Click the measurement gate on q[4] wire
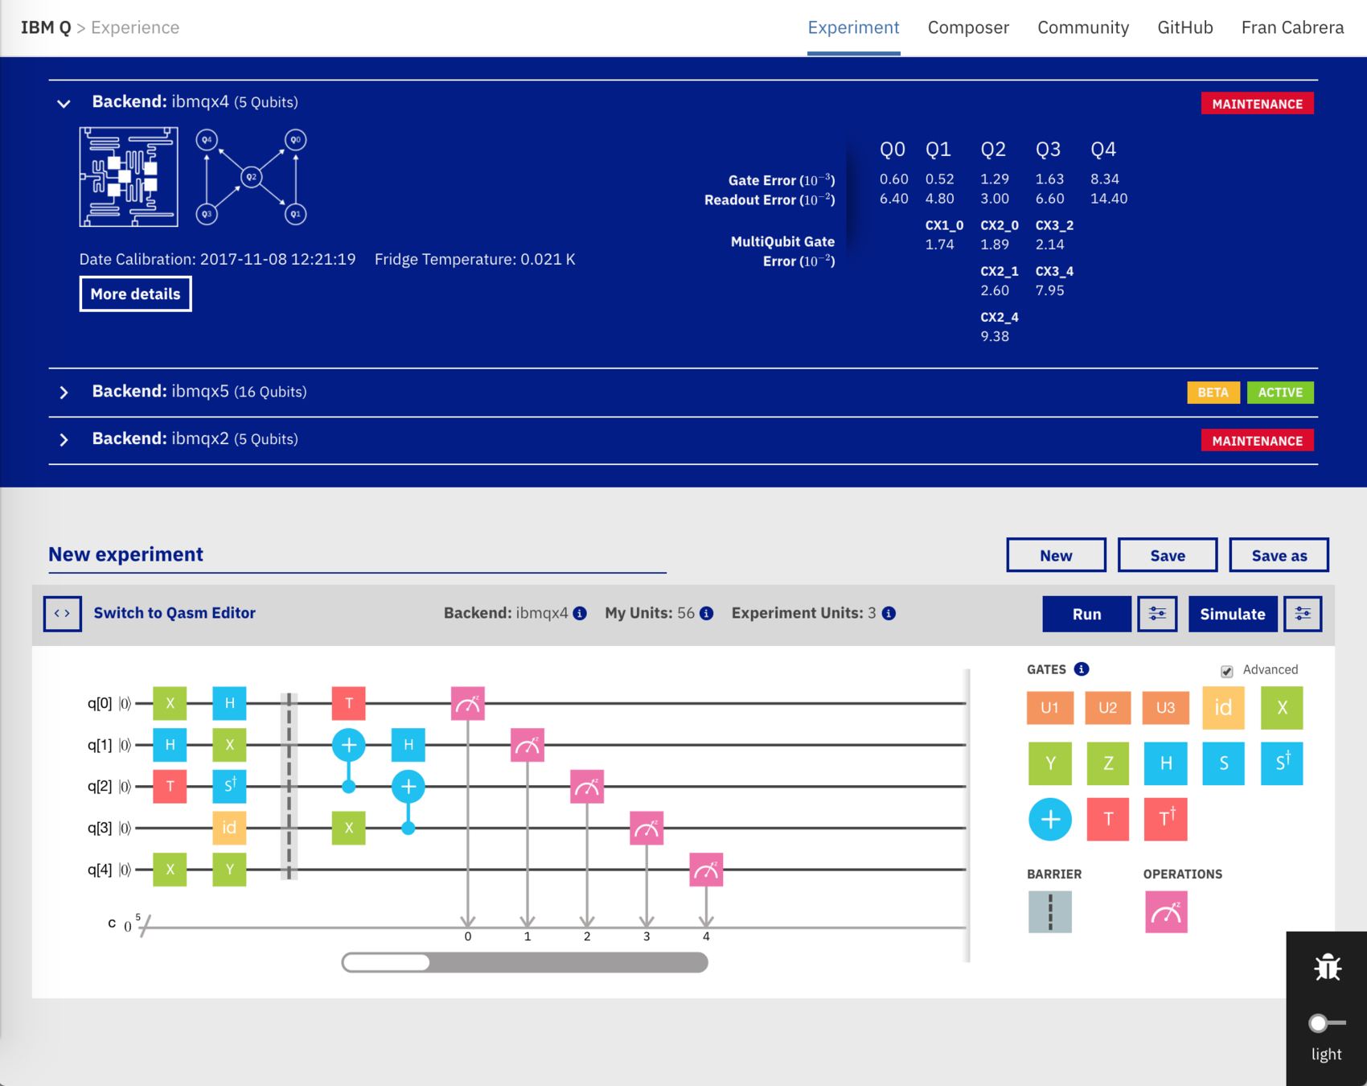The image size is (1367, 1086). tap(706, 870)
